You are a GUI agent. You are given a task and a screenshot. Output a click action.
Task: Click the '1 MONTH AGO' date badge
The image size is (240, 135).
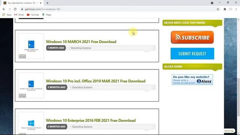(x=56, y=48)
